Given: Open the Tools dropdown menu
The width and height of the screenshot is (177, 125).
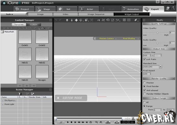Looking at the screenshot, I should click(x=9, y=14).
